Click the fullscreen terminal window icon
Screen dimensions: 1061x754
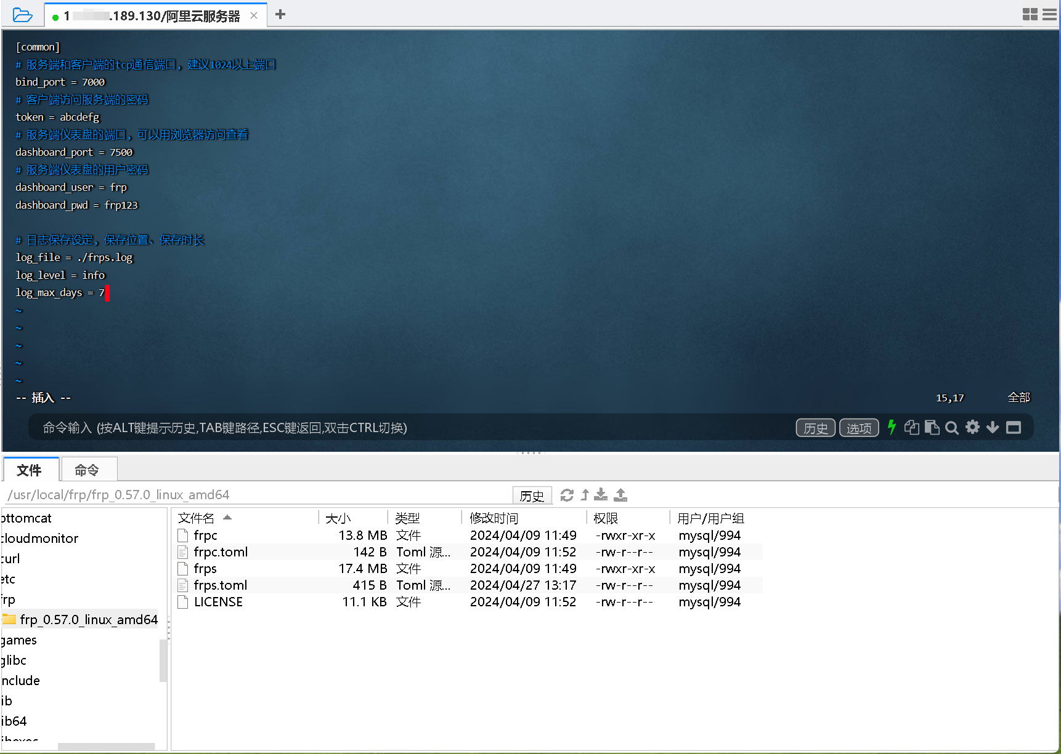coord(1014,427)
